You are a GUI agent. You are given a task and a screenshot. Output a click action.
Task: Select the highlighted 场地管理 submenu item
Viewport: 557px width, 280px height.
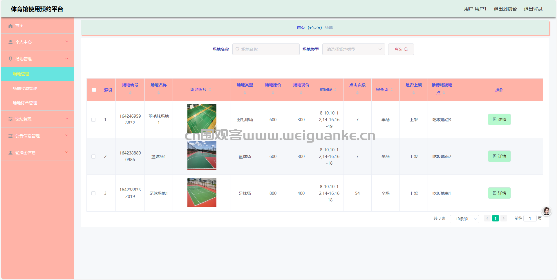[37, 74]
